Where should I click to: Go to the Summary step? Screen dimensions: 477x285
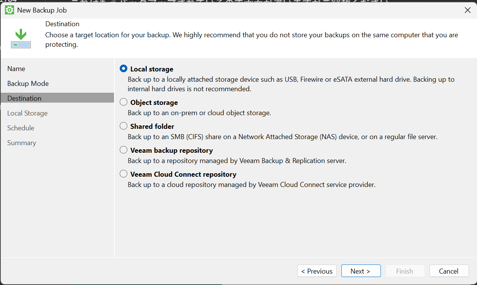point(22,143)
